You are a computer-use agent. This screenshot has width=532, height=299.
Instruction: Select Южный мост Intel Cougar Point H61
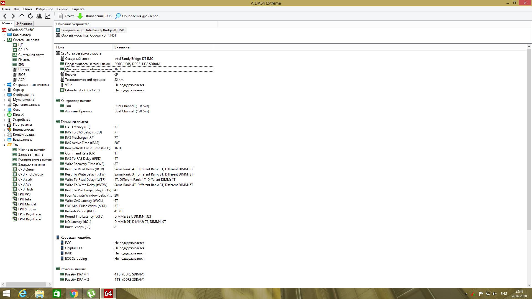pos(88,35)
